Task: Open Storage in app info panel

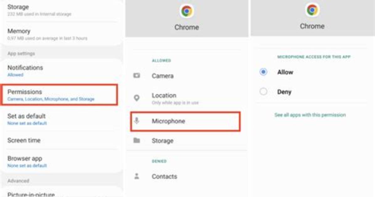Action: (x=62, y=11)
